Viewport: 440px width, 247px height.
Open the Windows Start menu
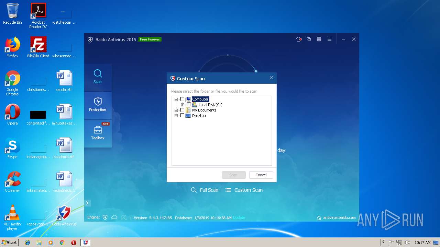pos(9,243)
